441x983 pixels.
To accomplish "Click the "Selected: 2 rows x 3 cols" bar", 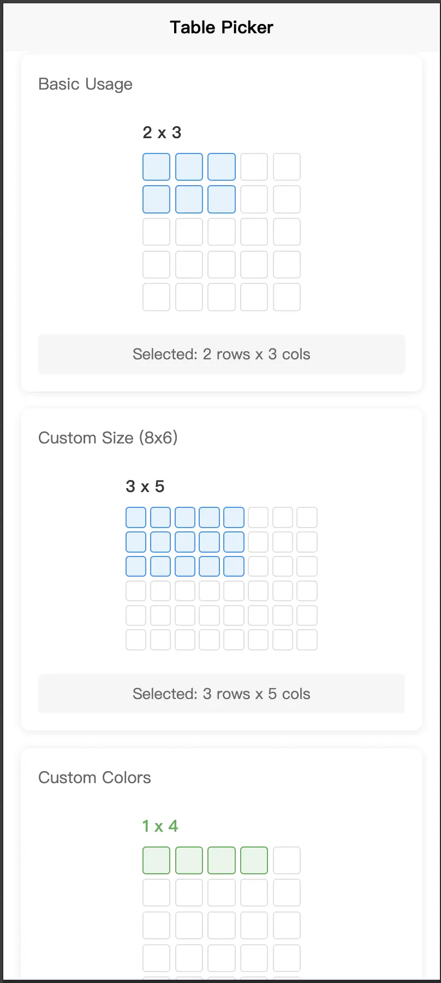I will click(221, 354).
